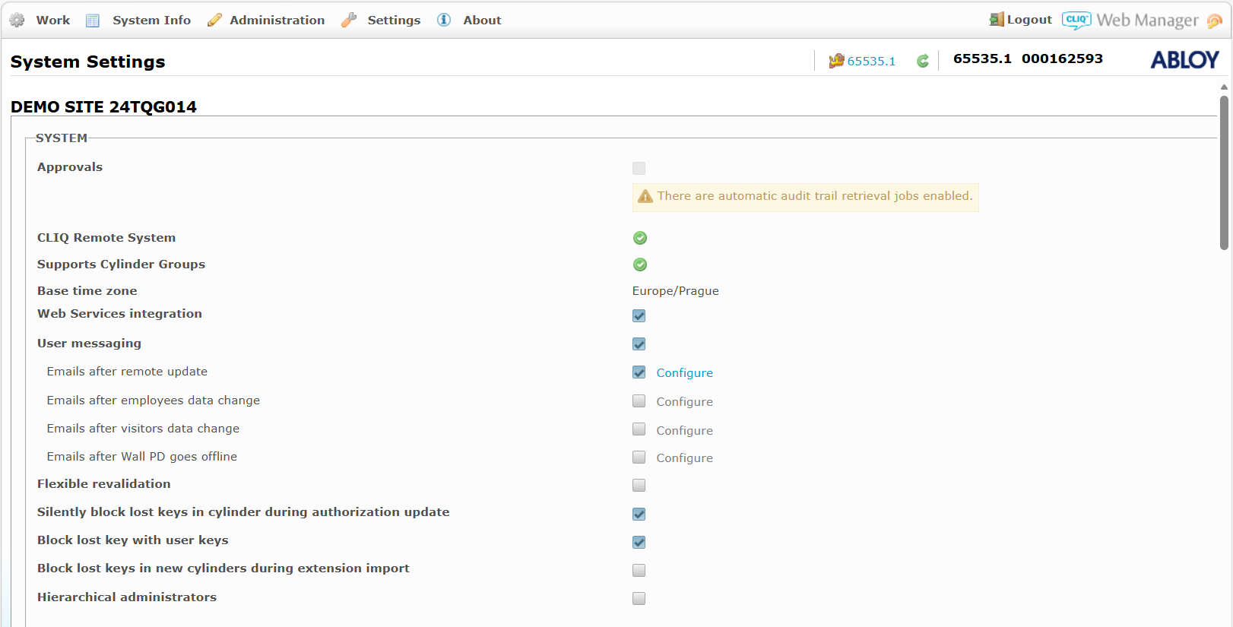Image resolution: width=1233 pixels, height=627 pixels.
Task: Click the ABLOY logo
Action: (x=1184, y=60)
